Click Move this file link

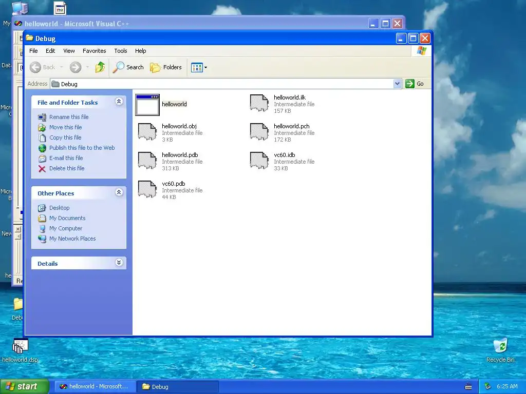[x=65, y=127]
